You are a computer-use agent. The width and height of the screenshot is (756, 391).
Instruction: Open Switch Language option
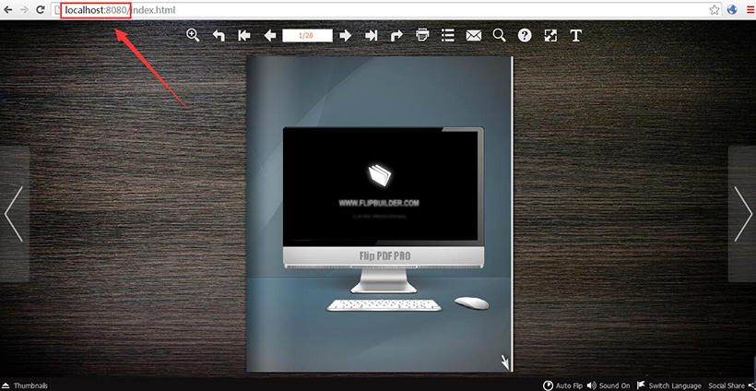(669, 385)
